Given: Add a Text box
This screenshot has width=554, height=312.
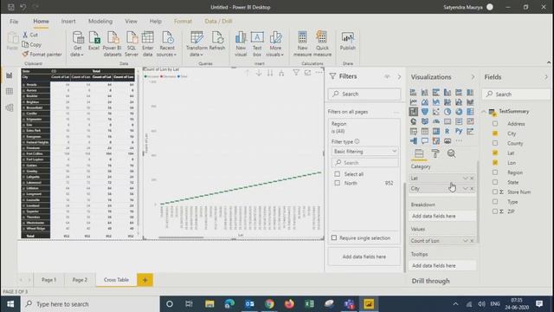Looking at the screenshot, I should point(257,44).
